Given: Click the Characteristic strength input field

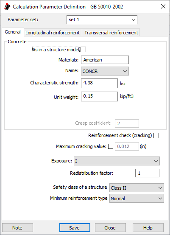Looking at the screenshot, I should click(99, 83).
